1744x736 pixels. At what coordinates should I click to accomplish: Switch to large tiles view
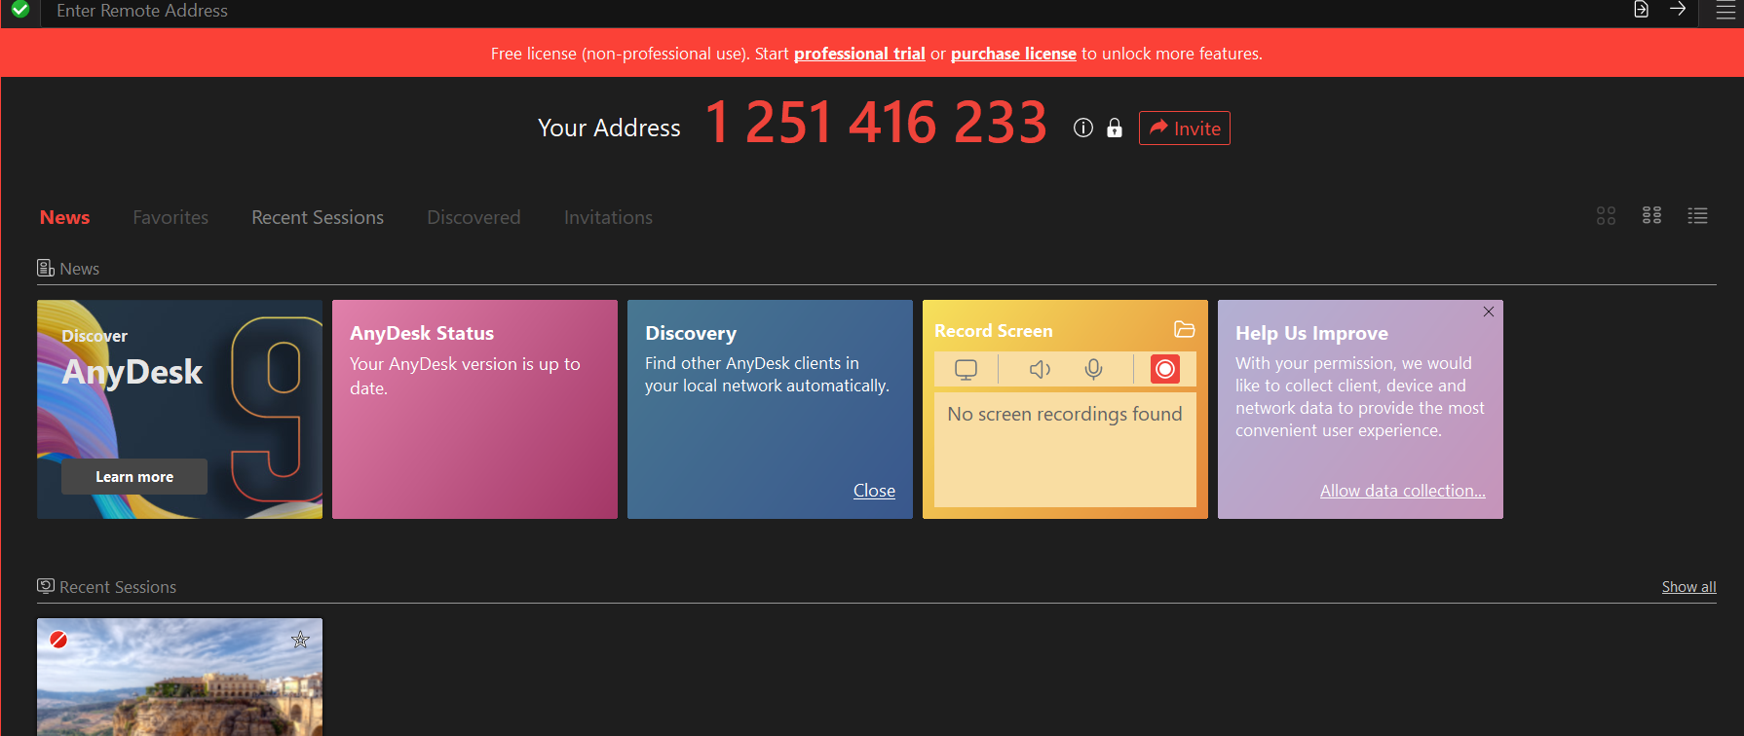pyautogui.click(x=1606, y=216)
